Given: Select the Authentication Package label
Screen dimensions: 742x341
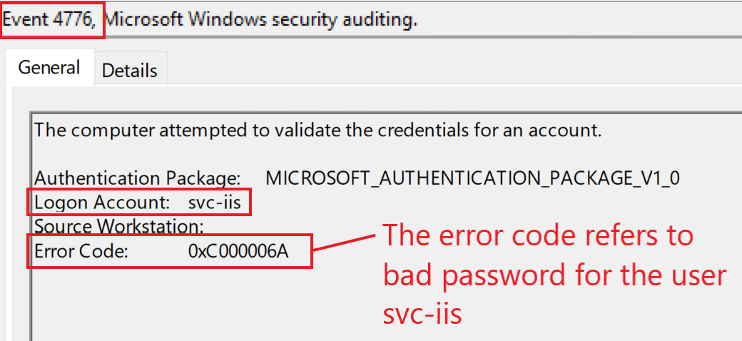Looking at the screenshot, I should (137, 178).
